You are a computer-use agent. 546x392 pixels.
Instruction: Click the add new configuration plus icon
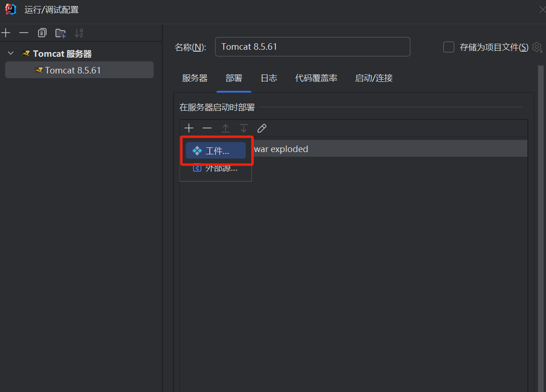pos(6,33)
